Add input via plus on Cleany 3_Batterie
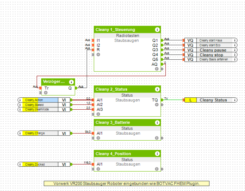Screen dimensions: 245x191 [x=98, y=138]
